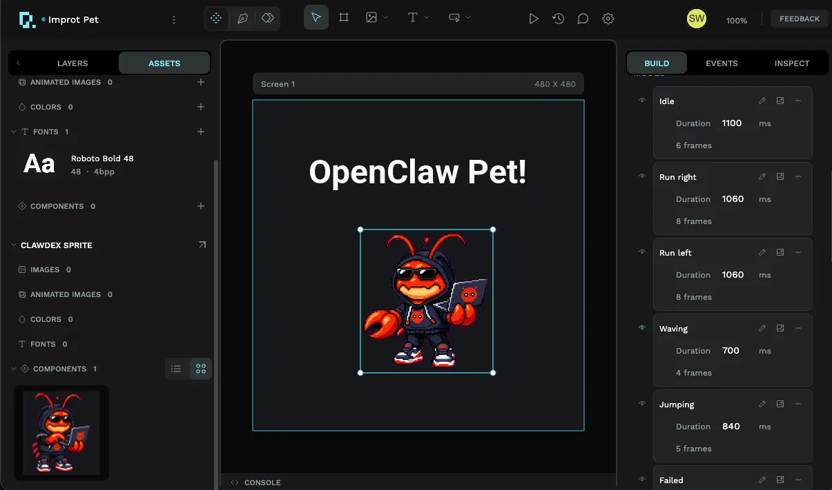Select the pointer select tool
Screen dimensions: 832x490
tap(316, 17)
